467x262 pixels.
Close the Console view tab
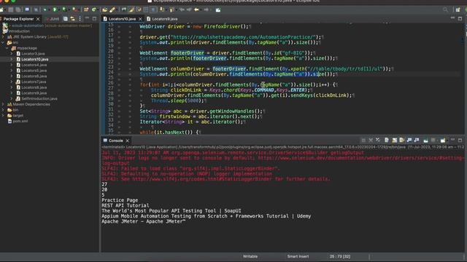point(127,140)
